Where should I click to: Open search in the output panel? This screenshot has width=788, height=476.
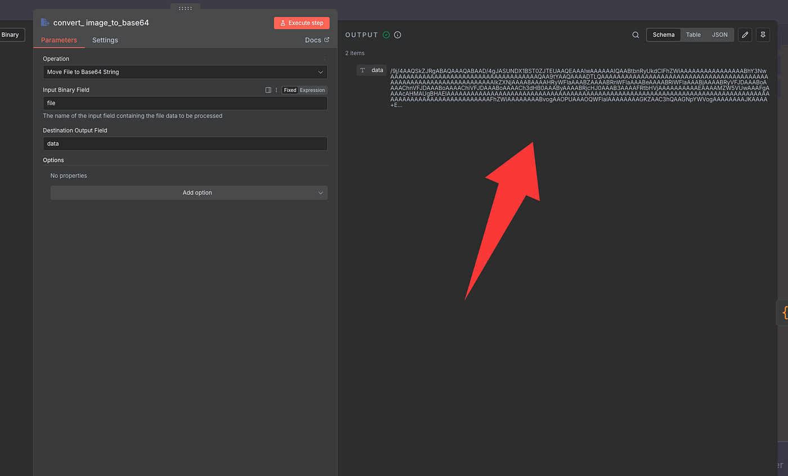pos(635,35)
